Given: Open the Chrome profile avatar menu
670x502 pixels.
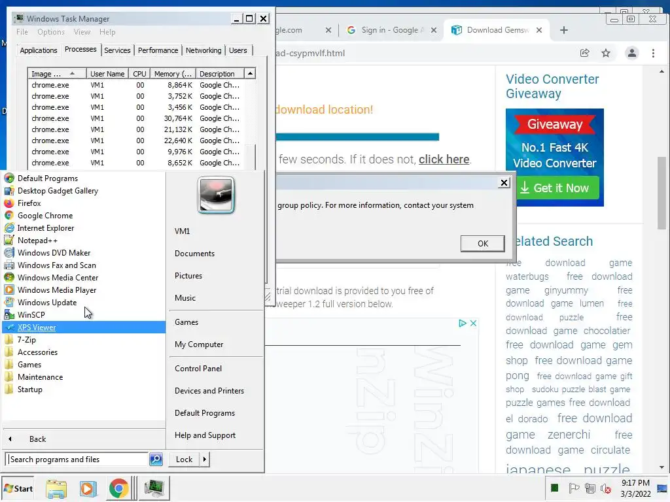Looking at the screenshot, I should tap(631, 53).
